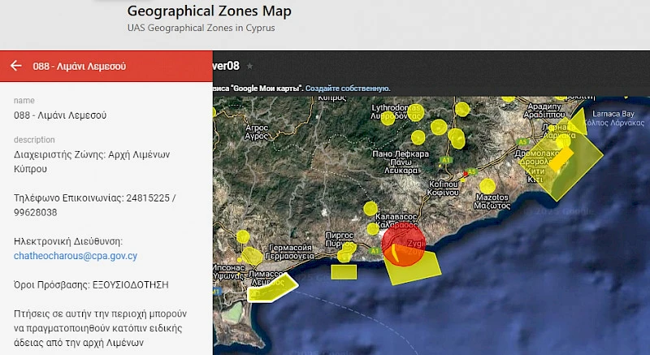The width and height of the screenshot is (650, 355).
Task: Click the yellow zone near Pyrgos on coast
Action: pos(346,253)
